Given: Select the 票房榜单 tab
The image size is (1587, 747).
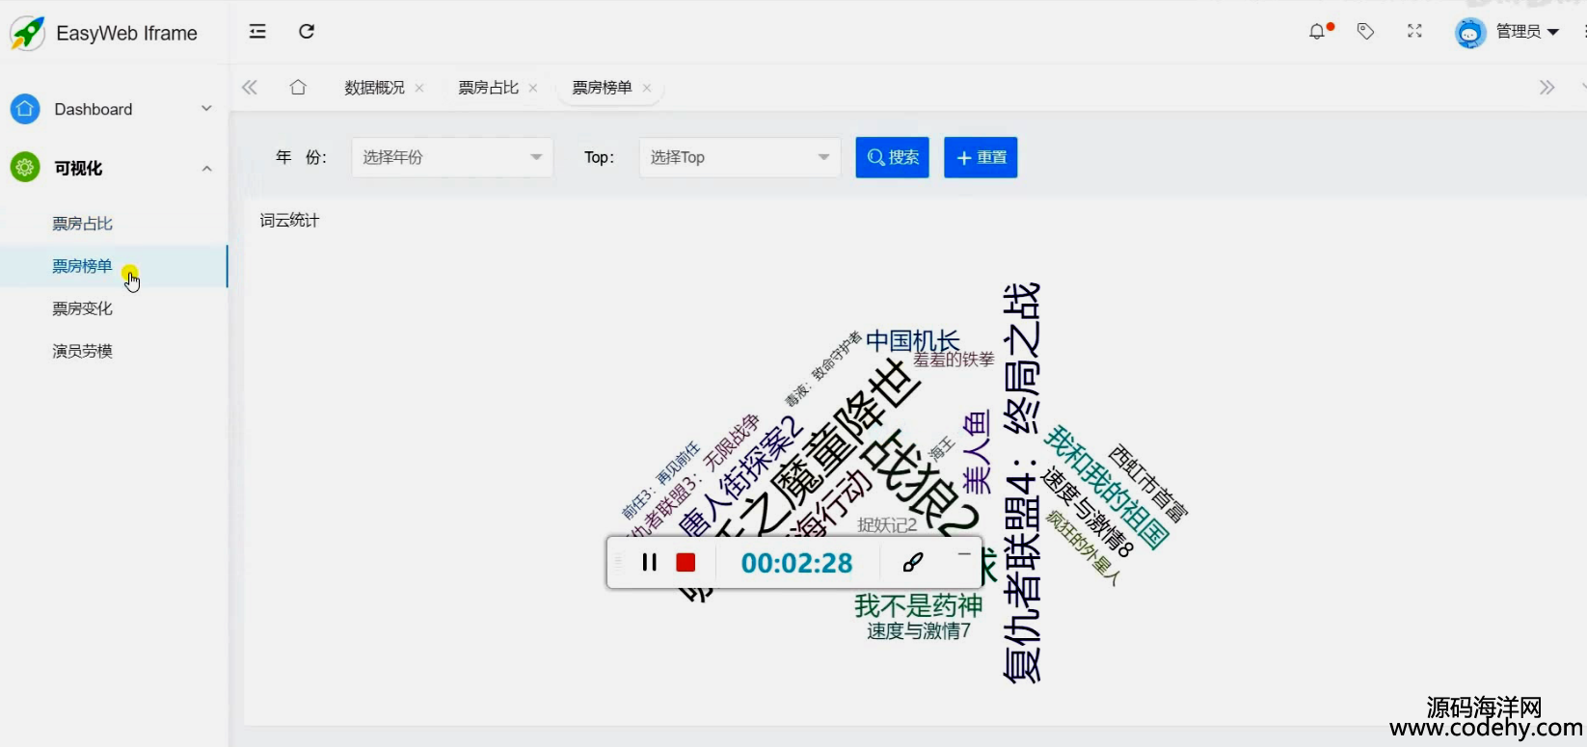Looking at the screenshot, I should 602,88.
